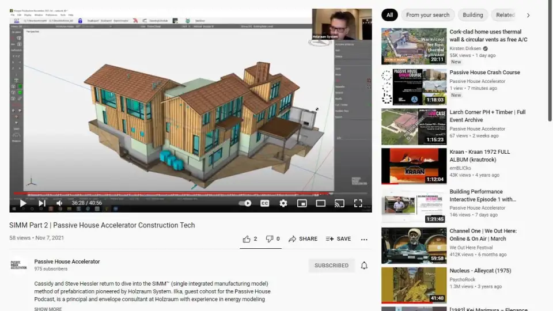Open Nucleus - Alleycat (1975) title
Image resolution: width=553 pixels, height=311 pixels.
[480, 271]
